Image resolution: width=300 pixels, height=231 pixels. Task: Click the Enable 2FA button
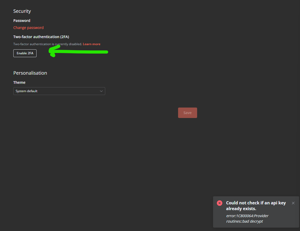pyautogui.click(x=25, y=53)
